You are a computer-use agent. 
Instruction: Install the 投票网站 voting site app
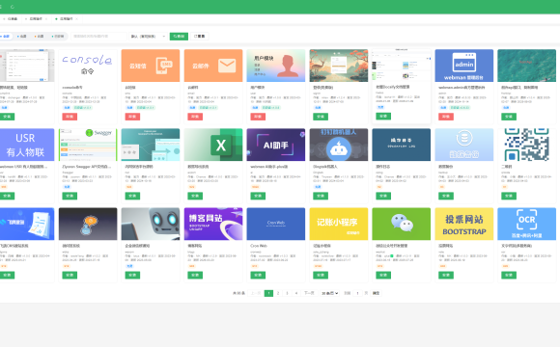(x=446, y=275)
